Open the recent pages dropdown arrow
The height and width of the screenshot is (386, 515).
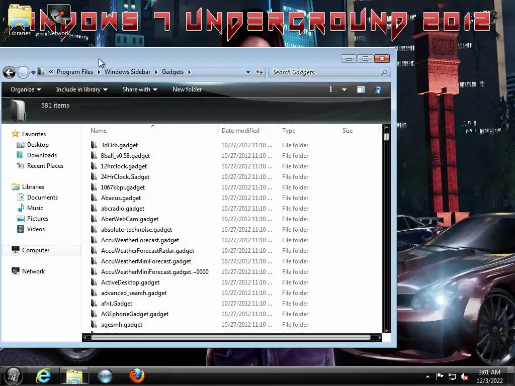[33, 72]
